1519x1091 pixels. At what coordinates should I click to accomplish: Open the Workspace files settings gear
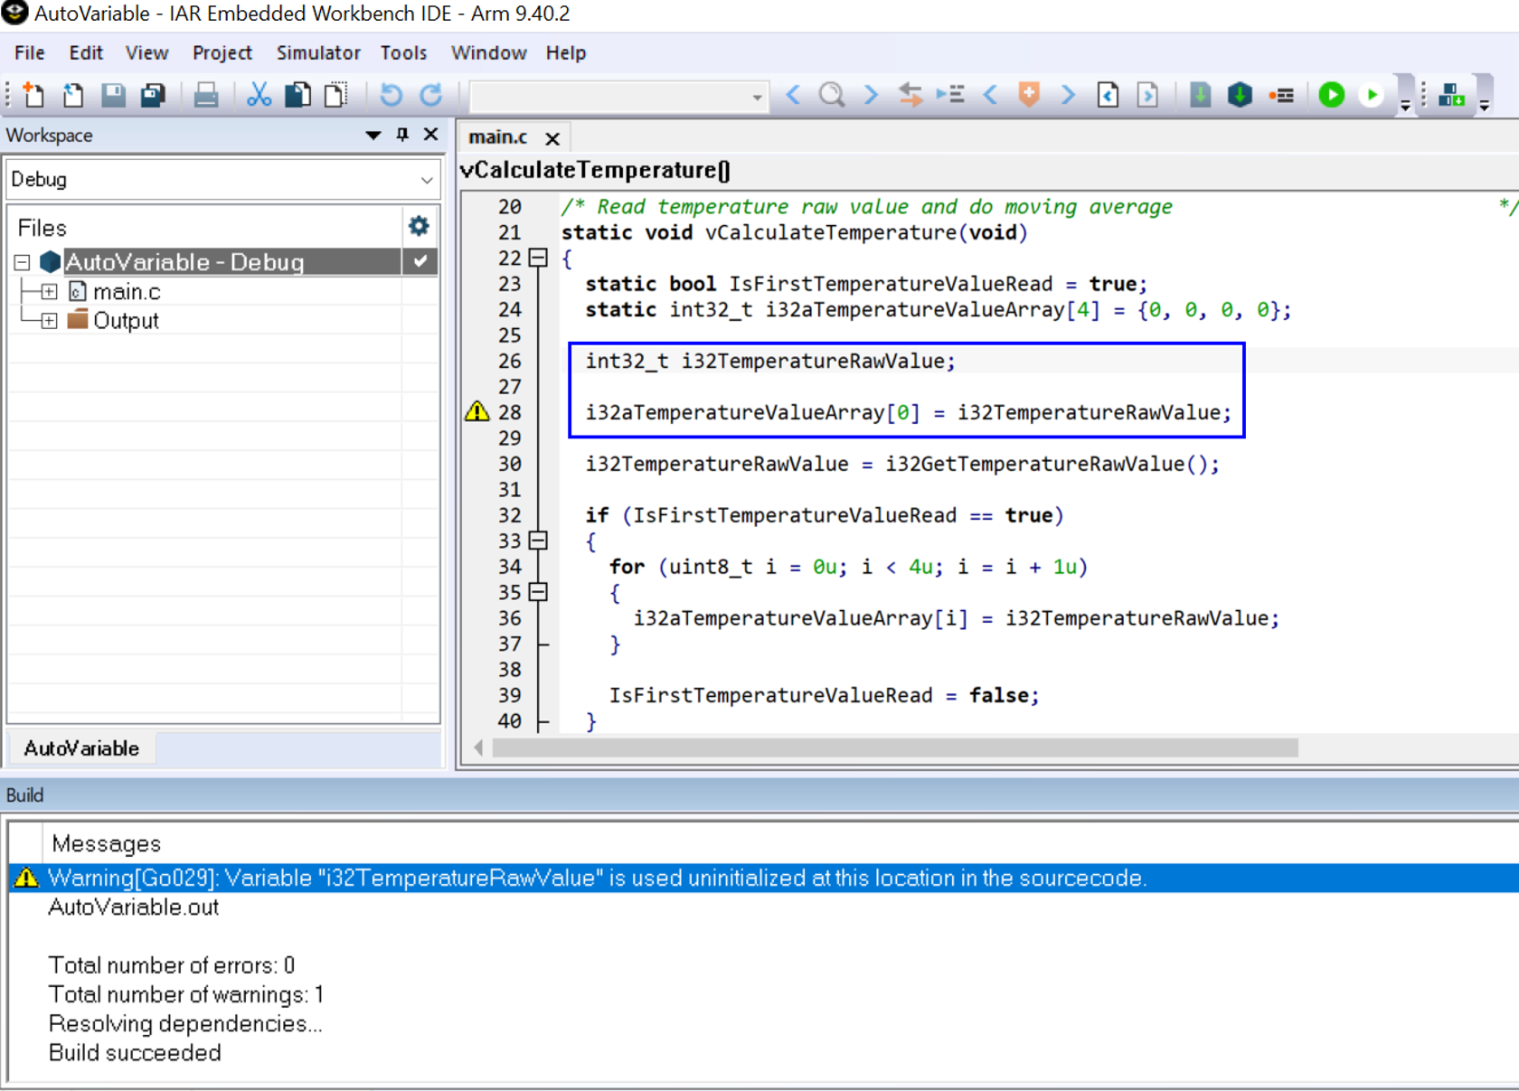(418, 226)
